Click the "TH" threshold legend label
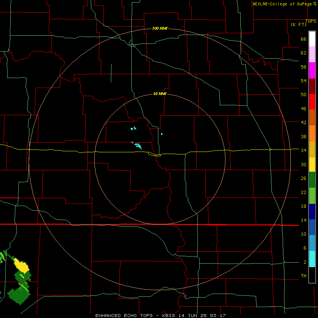This screenshot has width=318, height=318. coord(304,276)
